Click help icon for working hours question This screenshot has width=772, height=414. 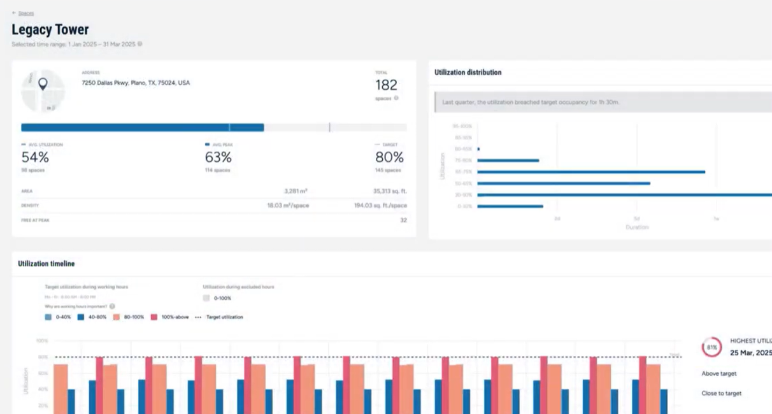click(x=112, y=306)
